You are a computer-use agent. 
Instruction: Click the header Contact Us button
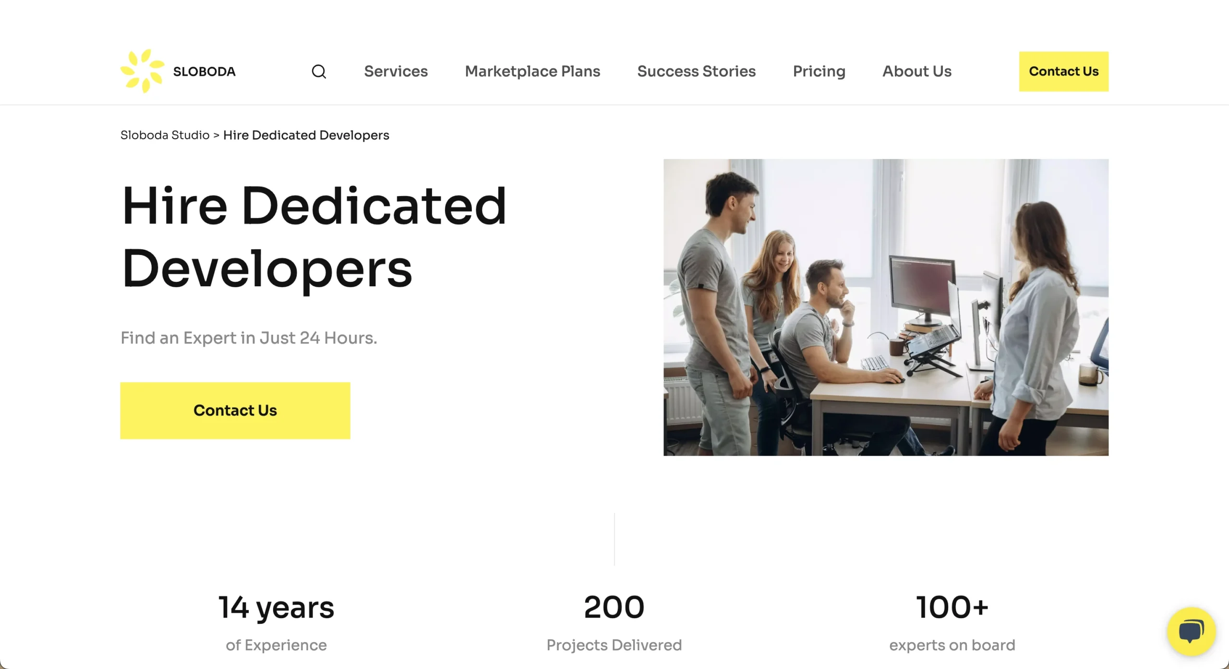[1064, 72]
